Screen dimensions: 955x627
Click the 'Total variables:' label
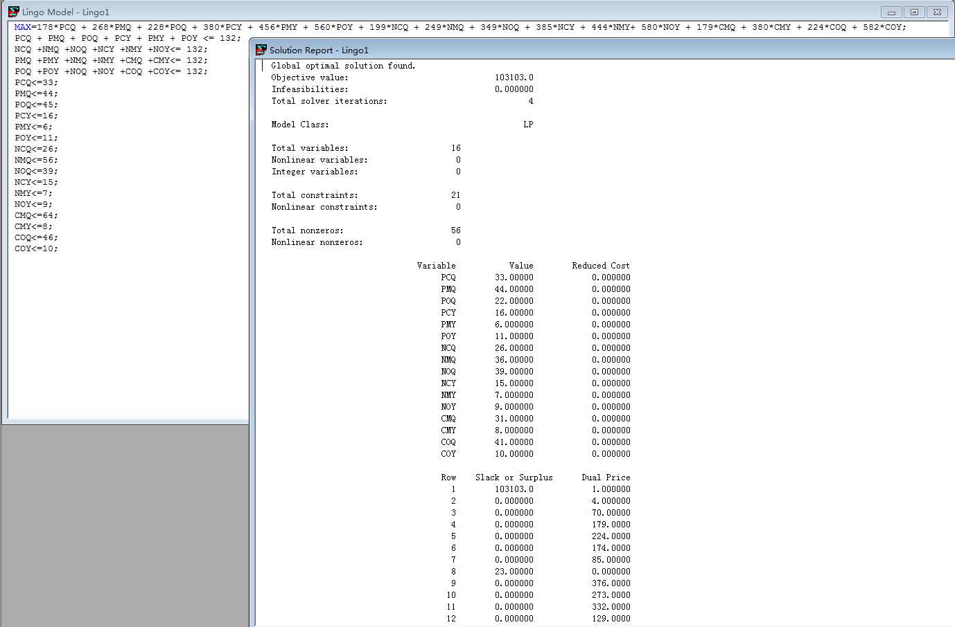pos(310,148)
